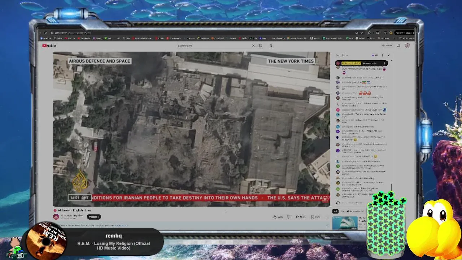462x260 pixels.
Task: Open the Microsoft account bookmark
Action: point(297,38)
